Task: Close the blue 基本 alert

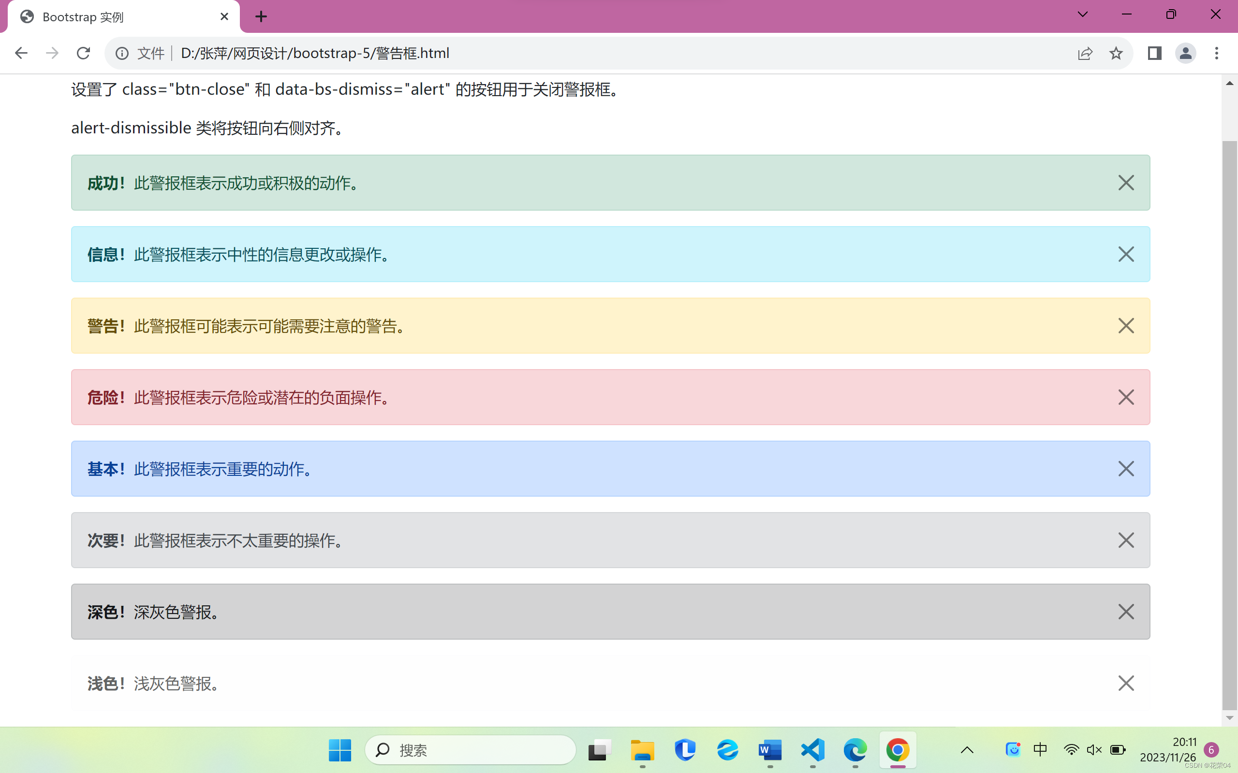Action: (x=1125, y=469)
